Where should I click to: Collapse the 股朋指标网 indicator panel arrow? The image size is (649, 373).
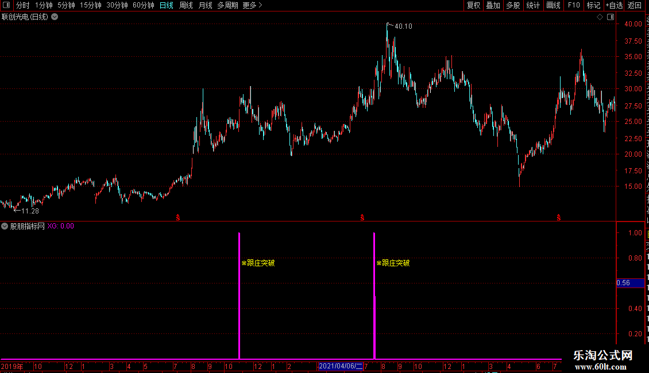(x=5, y=226)
